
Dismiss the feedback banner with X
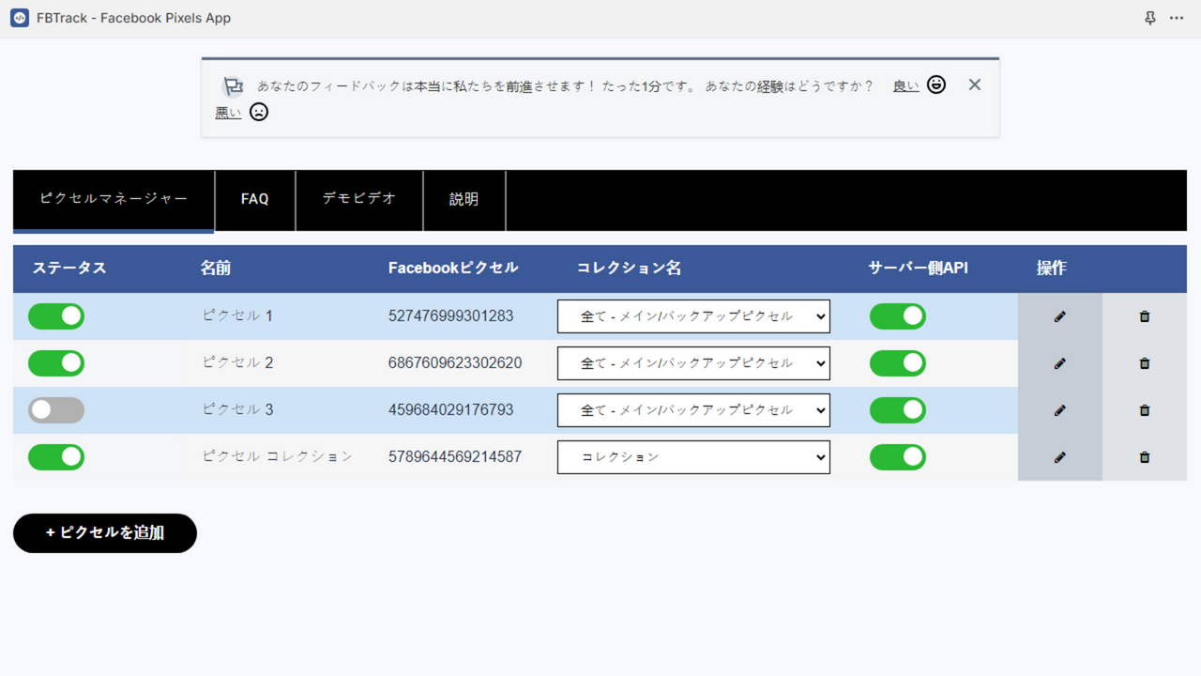pos(975,84)
